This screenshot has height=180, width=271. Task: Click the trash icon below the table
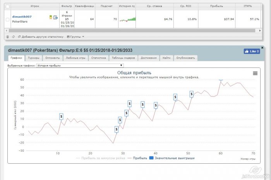(7, 37)
